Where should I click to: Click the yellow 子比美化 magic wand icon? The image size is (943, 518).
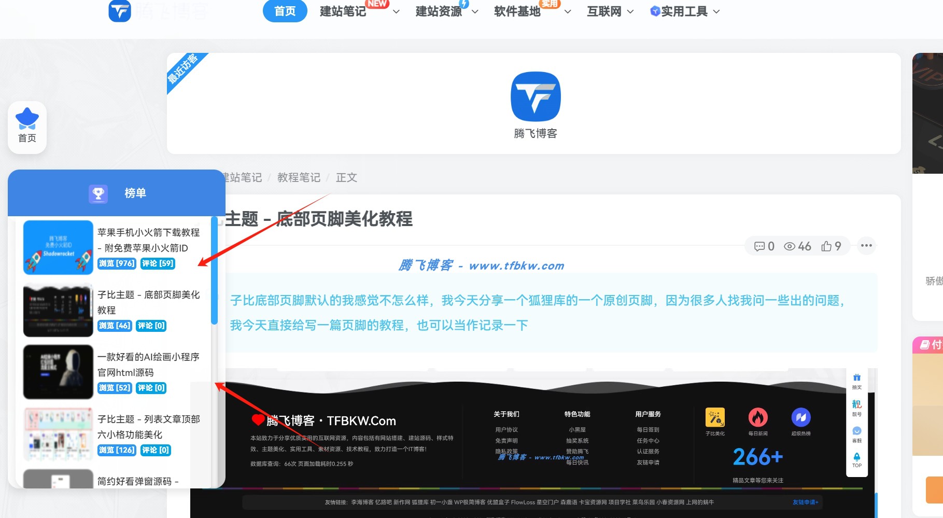pos(714,418)
